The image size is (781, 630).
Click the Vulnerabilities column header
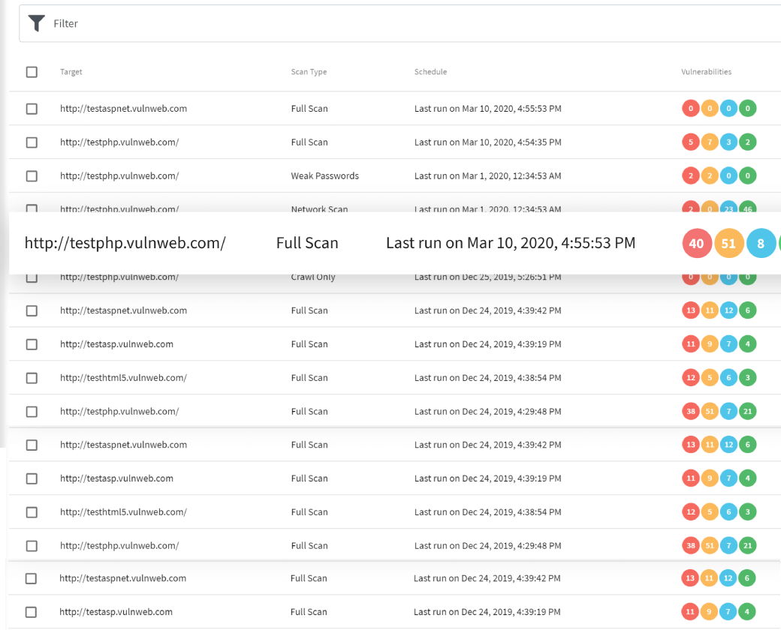click(706, 71)
